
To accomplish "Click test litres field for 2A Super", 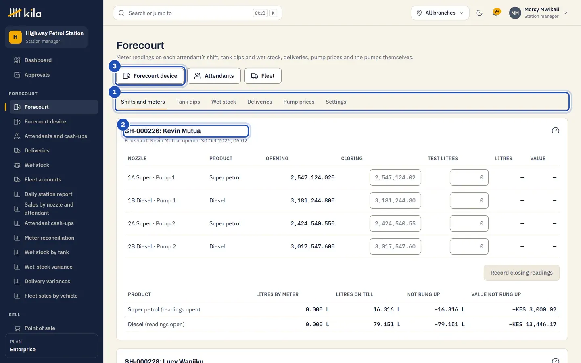I will click(469, 223).
